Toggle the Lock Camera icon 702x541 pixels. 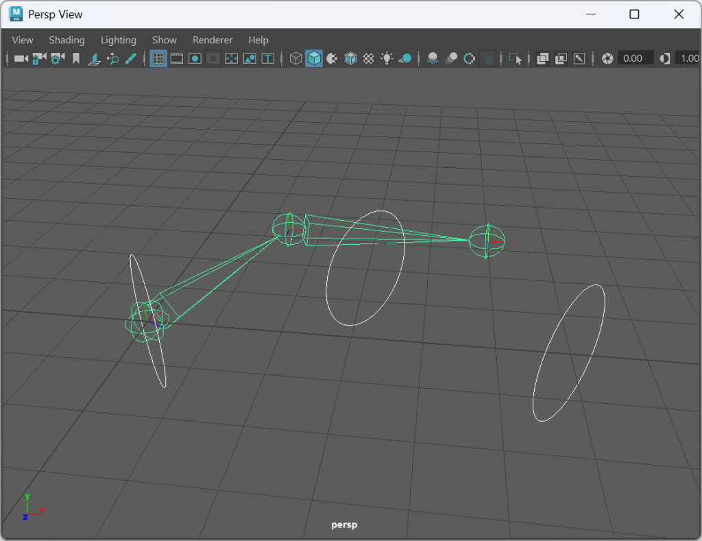(39, 58)
